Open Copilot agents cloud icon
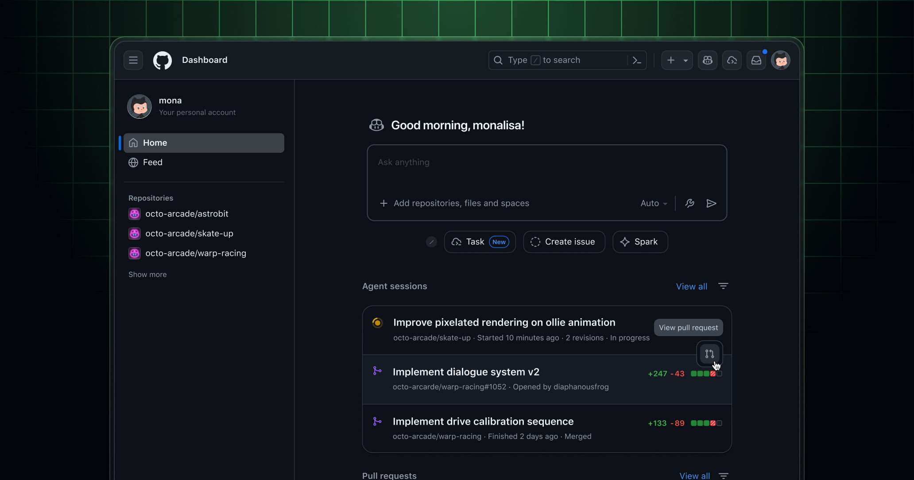Screen dimensions: 914x480 [x=732, y=60]
